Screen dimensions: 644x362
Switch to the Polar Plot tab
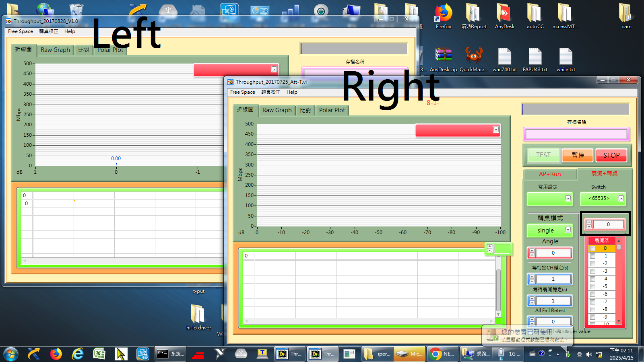[x=332, y=110]
